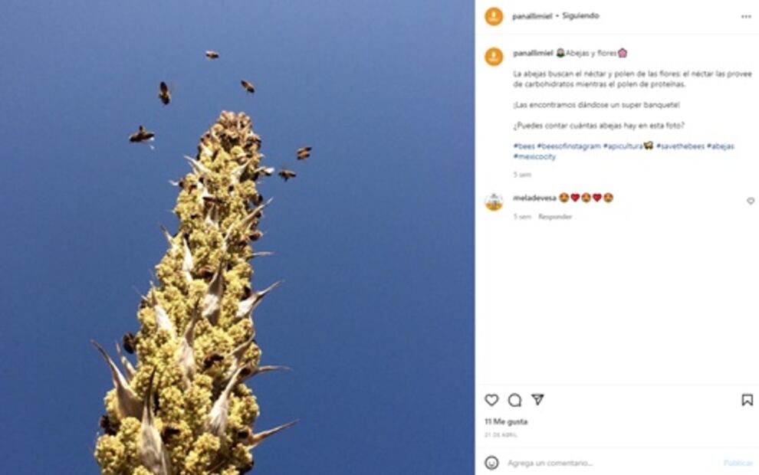Like meladevesa's comment heart

[751, 201]
